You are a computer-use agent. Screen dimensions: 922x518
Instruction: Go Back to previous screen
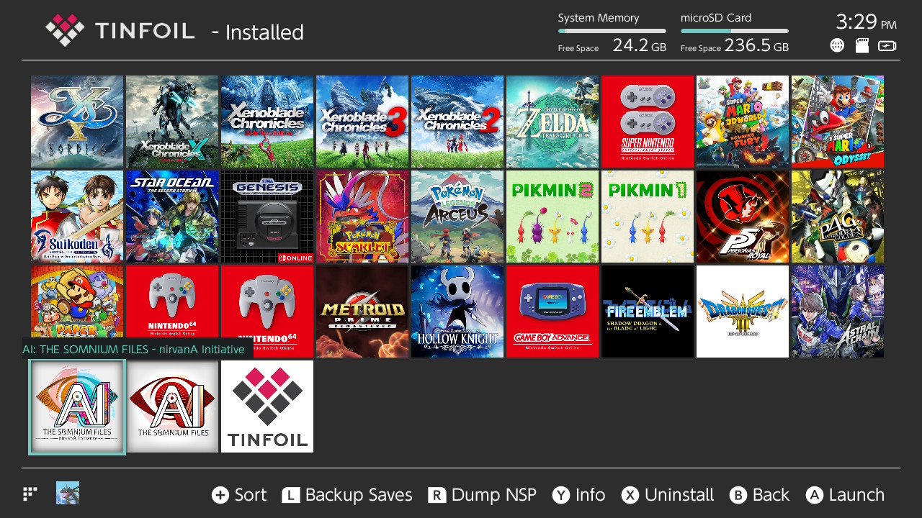(x=759, y=495)
